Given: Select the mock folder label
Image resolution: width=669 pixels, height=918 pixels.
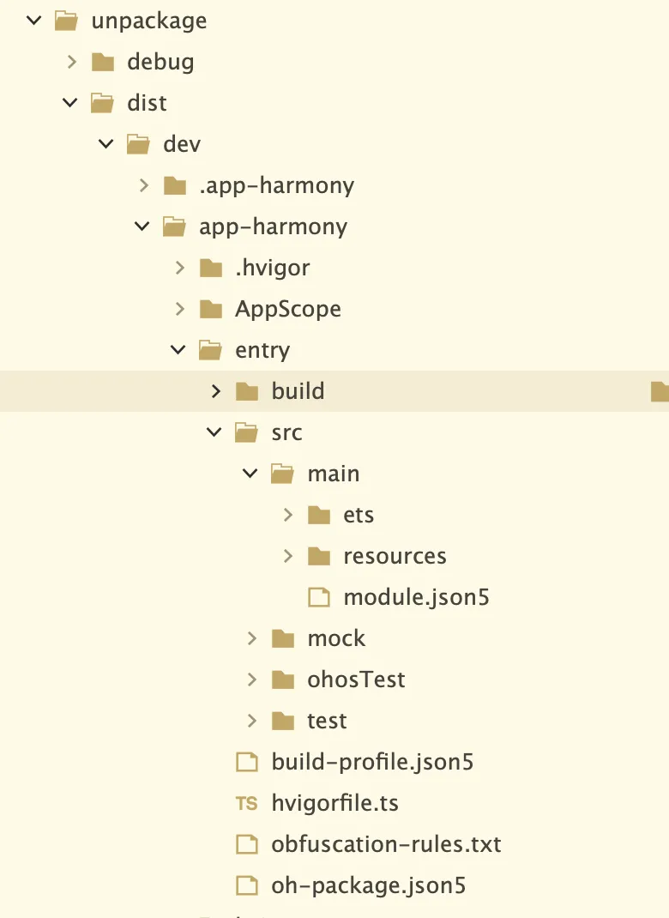Looking at the screenshot, I should pyautogui.click(x=336, y=638).
